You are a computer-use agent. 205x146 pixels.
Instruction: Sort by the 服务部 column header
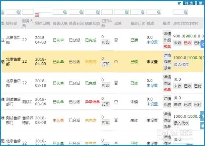pos(12,23)
